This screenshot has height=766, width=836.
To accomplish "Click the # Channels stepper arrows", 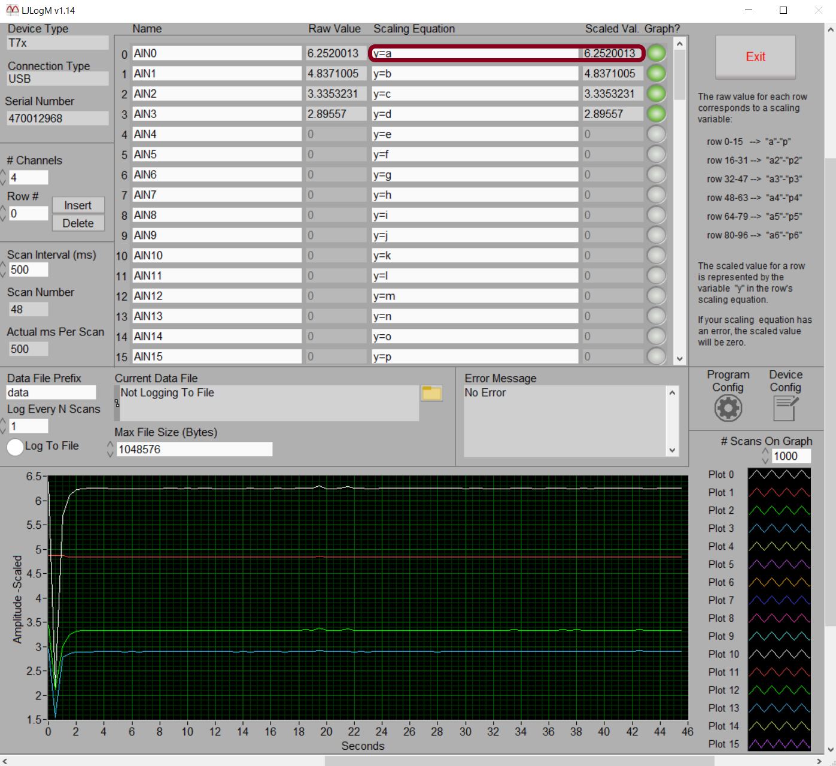I will [3, 177].
